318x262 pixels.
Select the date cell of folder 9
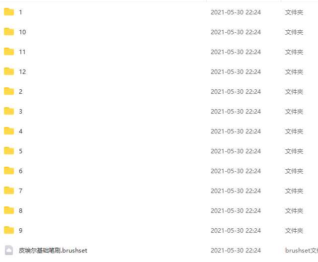[x=236, y=231]
